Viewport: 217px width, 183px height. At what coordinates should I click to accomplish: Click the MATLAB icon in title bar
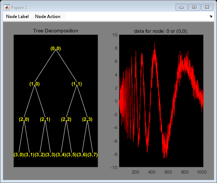coord(7,7)
